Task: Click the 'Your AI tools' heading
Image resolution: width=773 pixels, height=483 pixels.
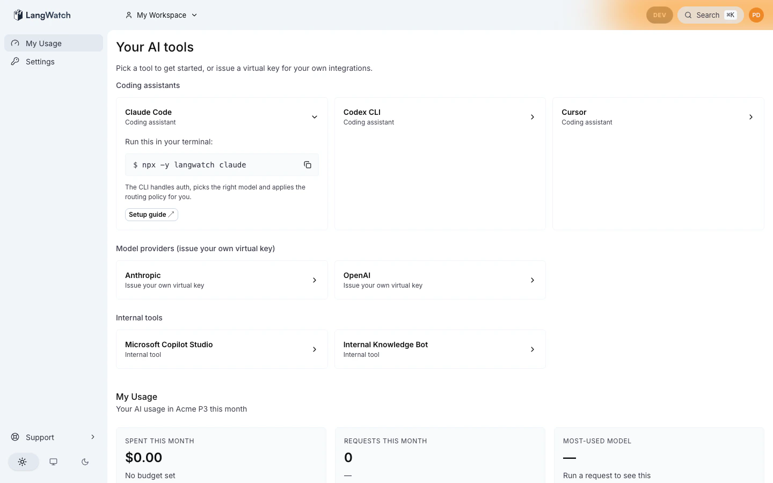Action: pyautogui.click(x=155, y=47)
